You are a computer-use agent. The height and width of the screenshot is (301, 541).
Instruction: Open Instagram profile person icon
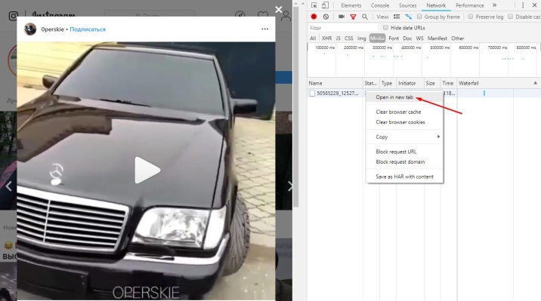point(286,16)
